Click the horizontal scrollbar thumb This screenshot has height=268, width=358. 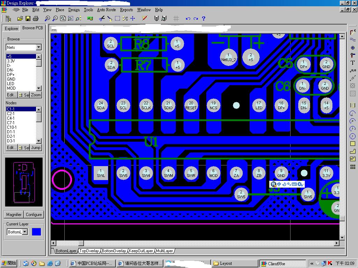[x=81, y=243]
